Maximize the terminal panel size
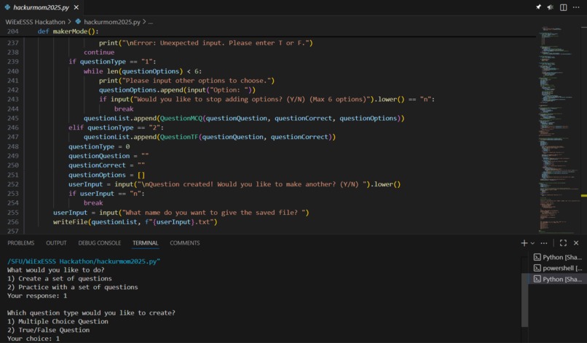 (x=563, y=243)
